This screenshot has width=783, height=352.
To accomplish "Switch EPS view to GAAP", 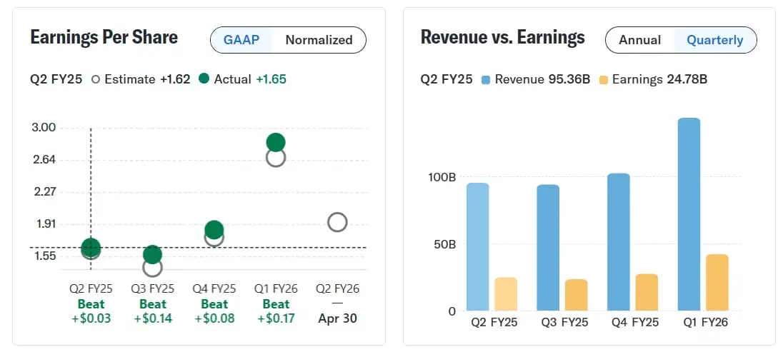I will click(242, 40).
